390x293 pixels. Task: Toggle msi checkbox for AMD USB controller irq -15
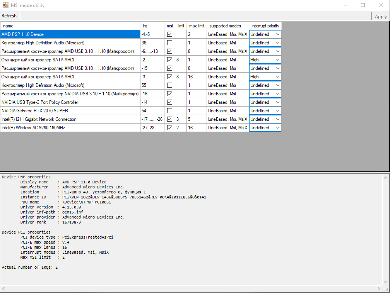pyautogui.click(x=169, y=68)
